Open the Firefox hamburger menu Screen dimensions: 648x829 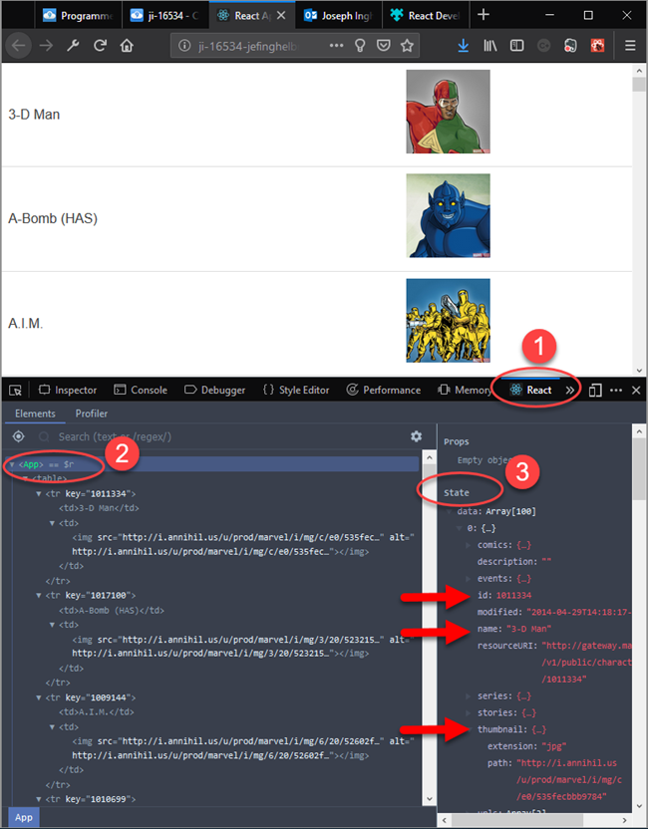(x=630, y=46)
